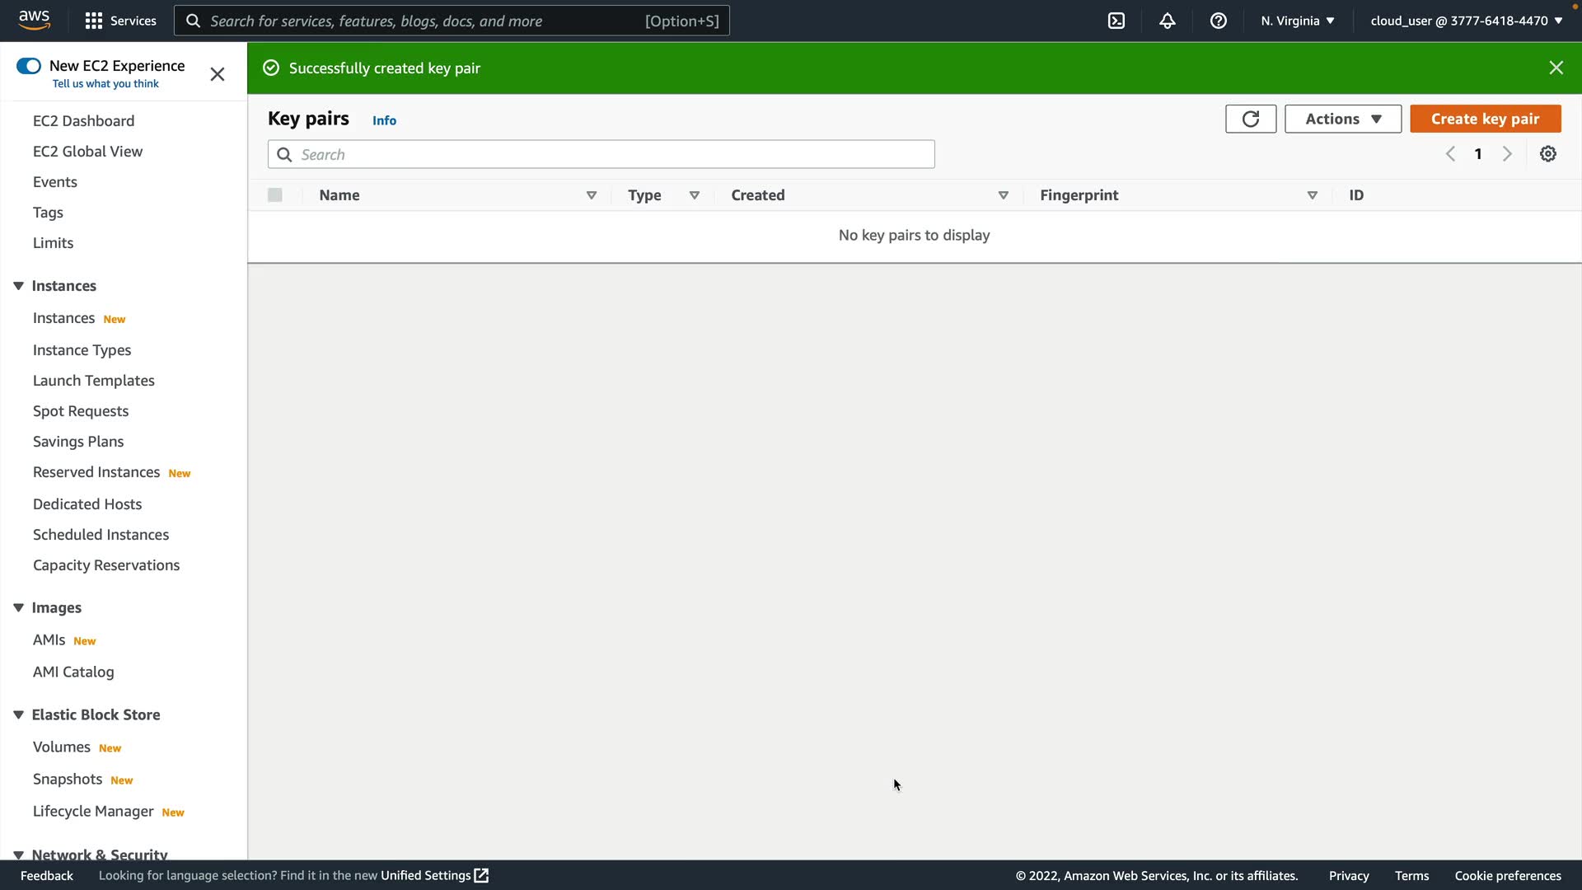The width and height of the screenshot is (1582, 890).
Task: Go to next page of key pairs
Action: [1507, 154]
